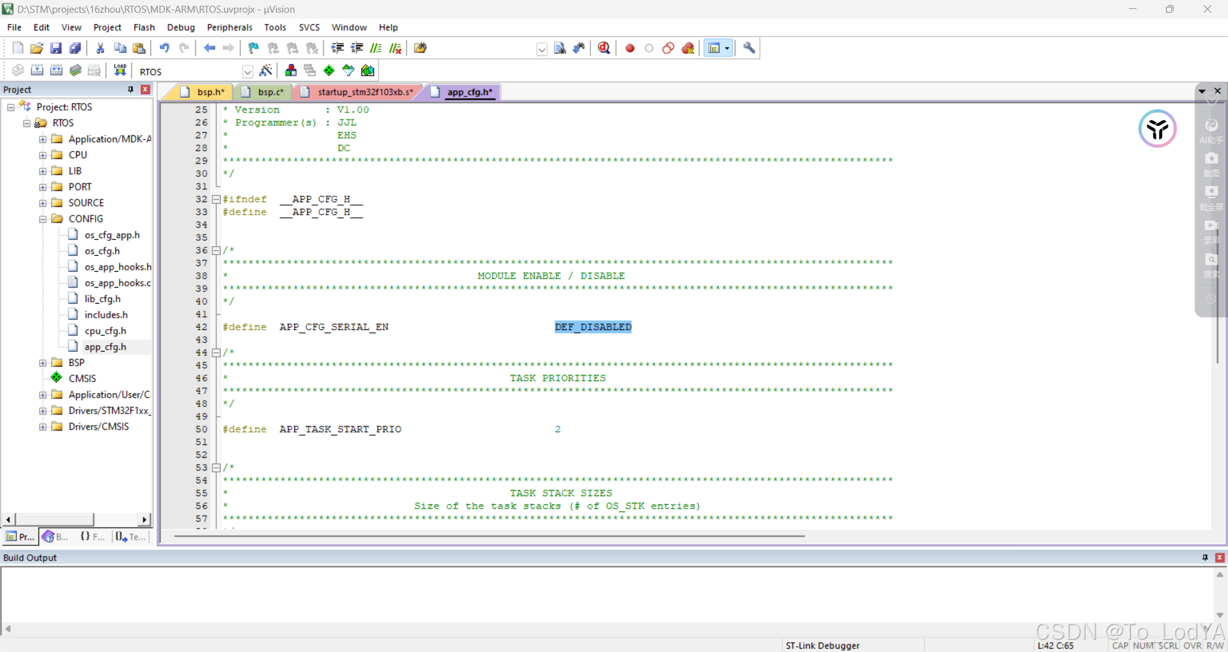The width and height of the screenshot is (1228, 652).
Task: Open the find text dropdown arrow
Action: click(542, 49)
